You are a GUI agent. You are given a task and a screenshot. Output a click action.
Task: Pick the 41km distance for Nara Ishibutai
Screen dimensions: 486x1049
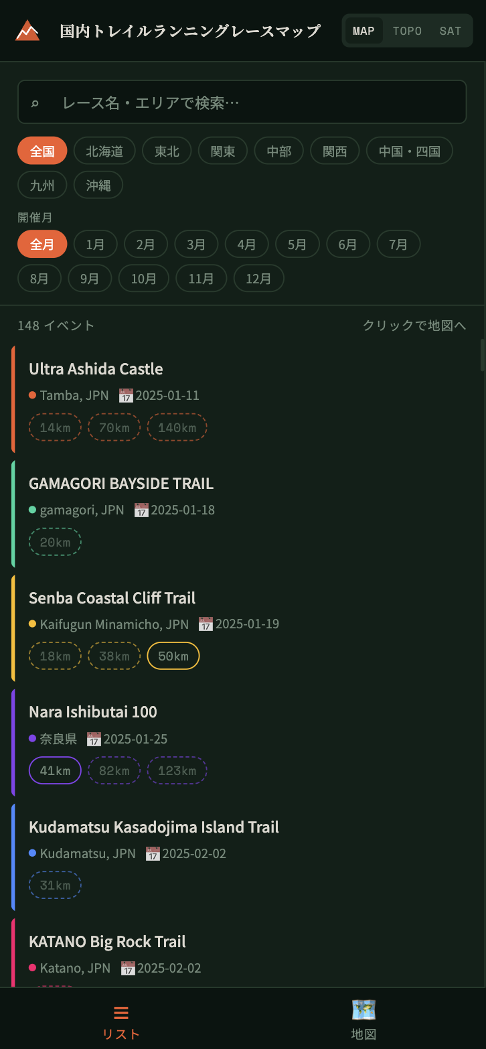[55, 770]
